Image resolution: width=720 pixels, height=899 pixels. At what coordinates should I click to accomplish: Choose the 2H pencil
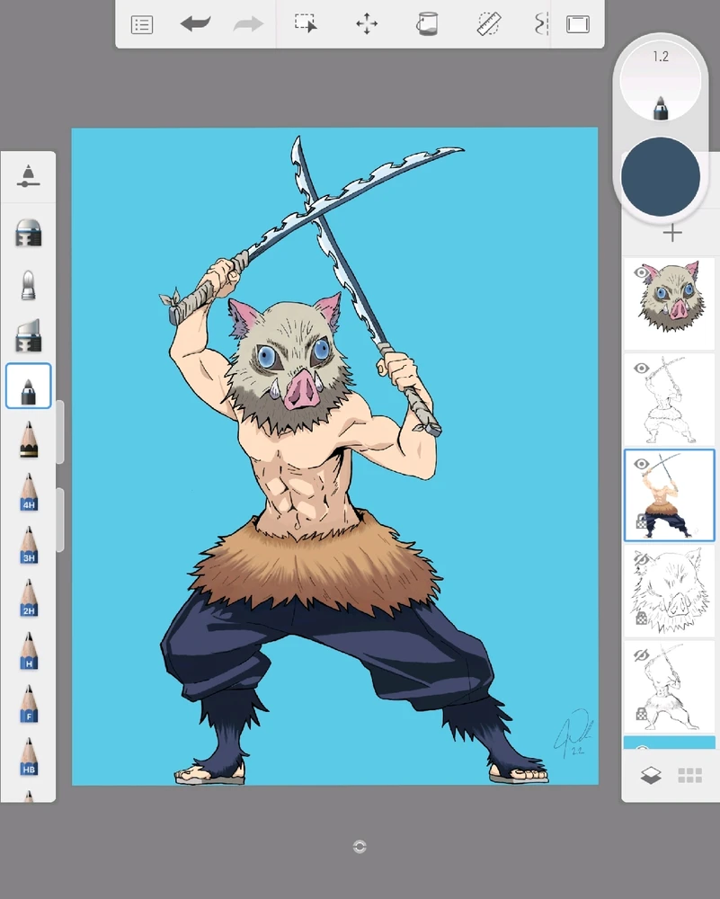[x=29, y=598]
